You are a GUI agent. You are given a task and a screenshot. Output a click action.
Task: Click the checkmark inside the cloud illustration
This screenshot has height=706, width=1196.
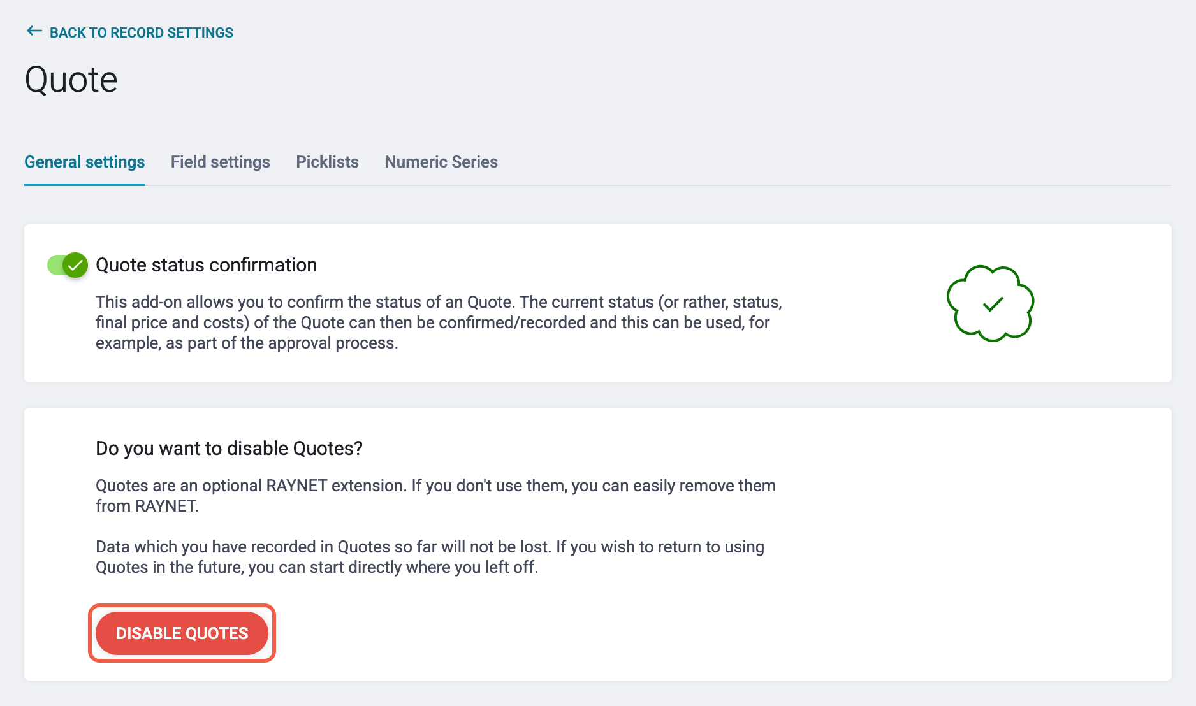pos(993,305)
